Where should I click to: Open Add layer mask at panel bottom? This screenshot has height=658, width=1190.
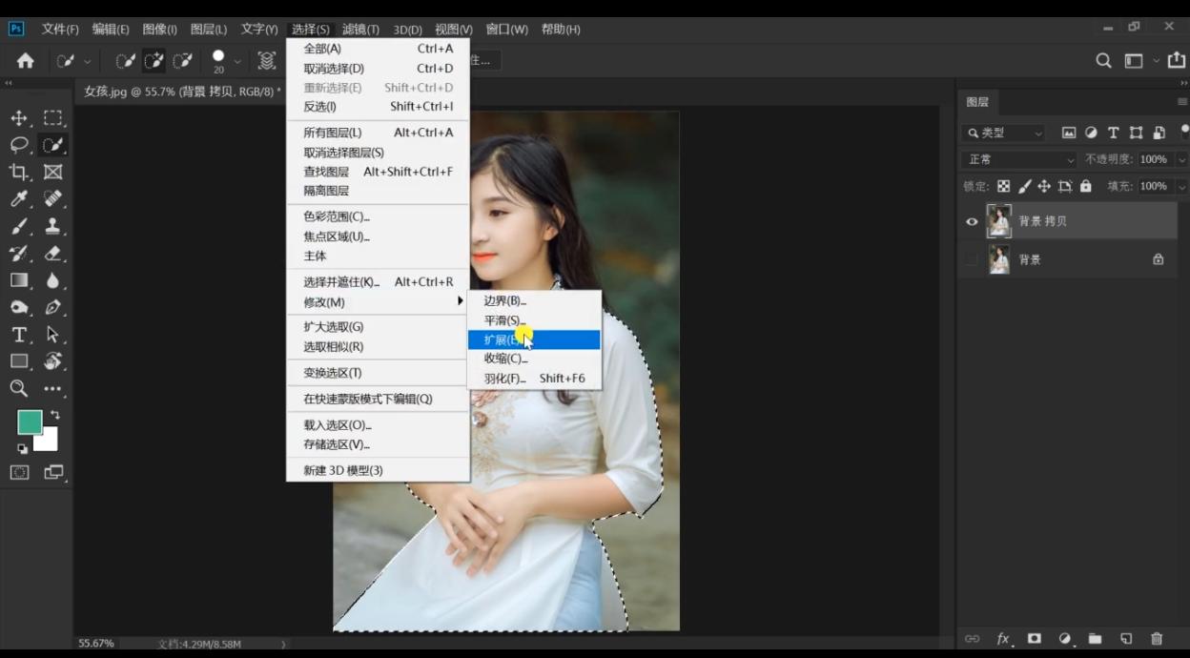coord(1033,639)
